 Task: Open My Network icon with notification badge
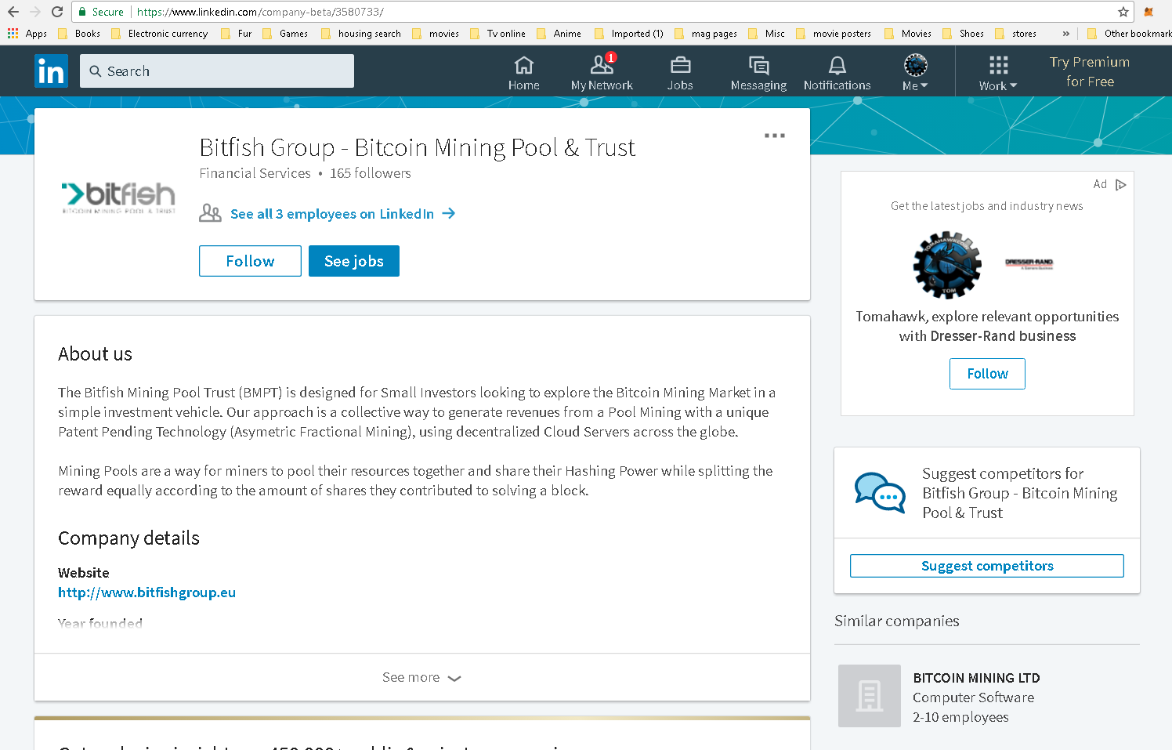602,74
